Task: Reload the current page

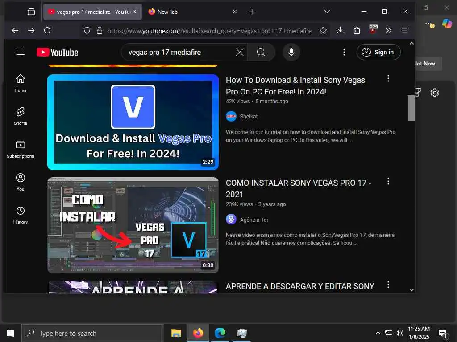Action: pos(47,30)
